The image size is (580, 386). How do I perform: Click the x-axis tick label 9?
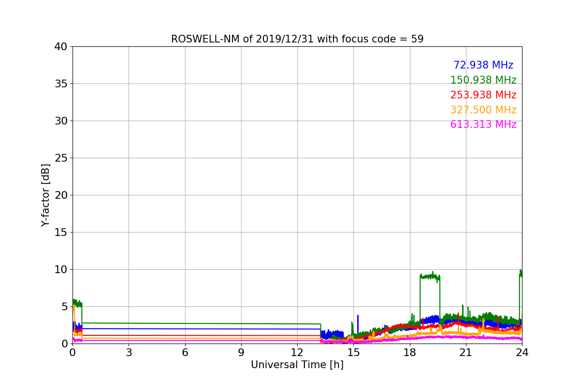[241, 353]
